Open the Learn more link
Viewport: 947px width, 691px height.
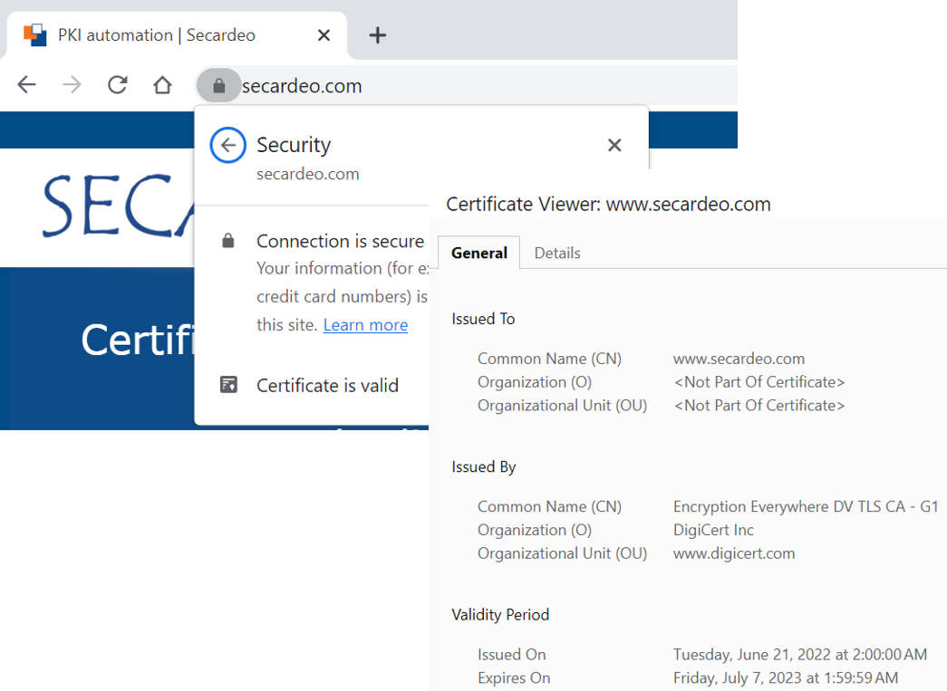(365, 325)
